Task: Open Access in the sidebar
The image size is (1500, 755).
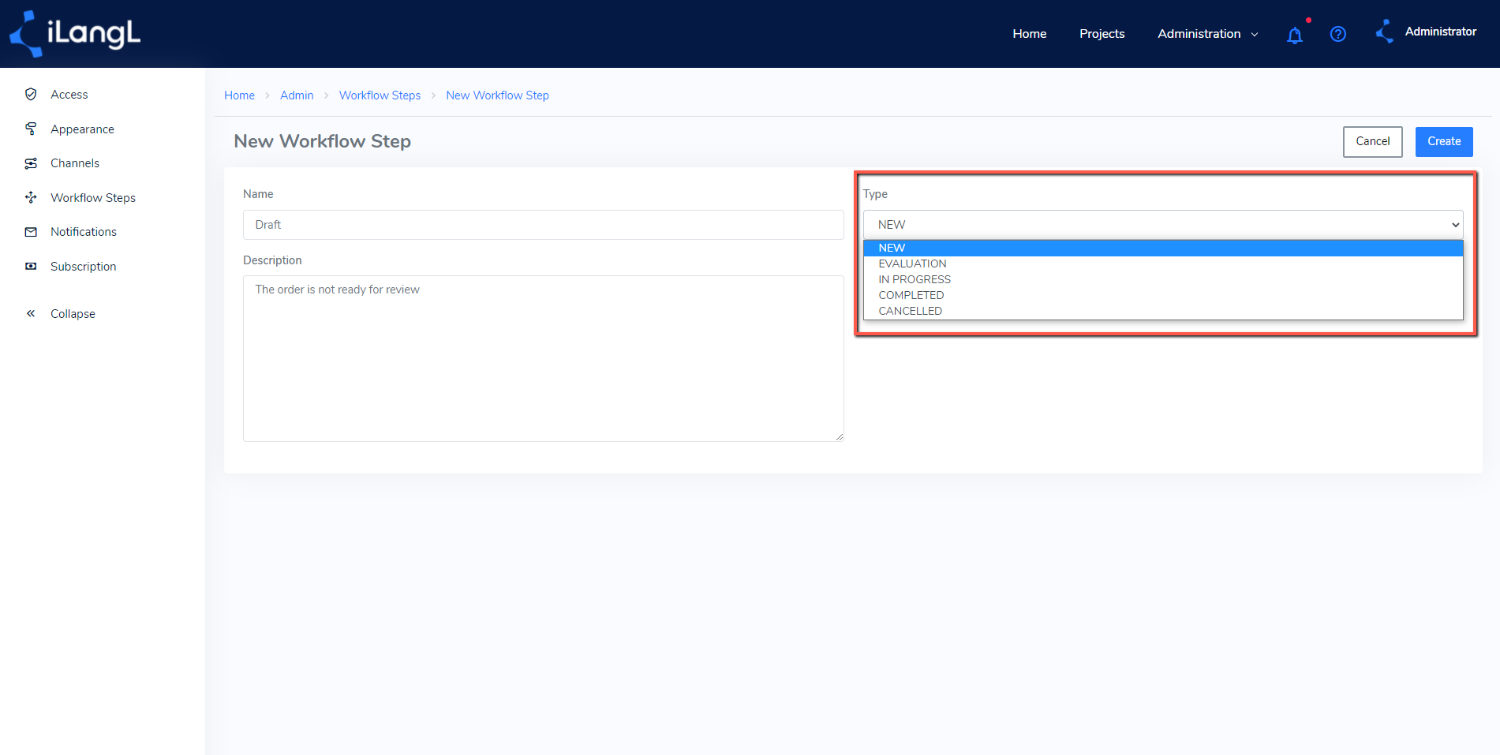Action: pyautogui.click(x=69, y=95)
